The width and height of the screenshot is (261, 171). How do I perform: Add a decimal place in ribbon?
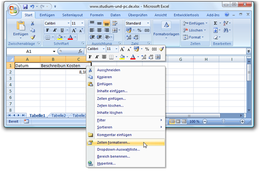click(x=129, y=37)
